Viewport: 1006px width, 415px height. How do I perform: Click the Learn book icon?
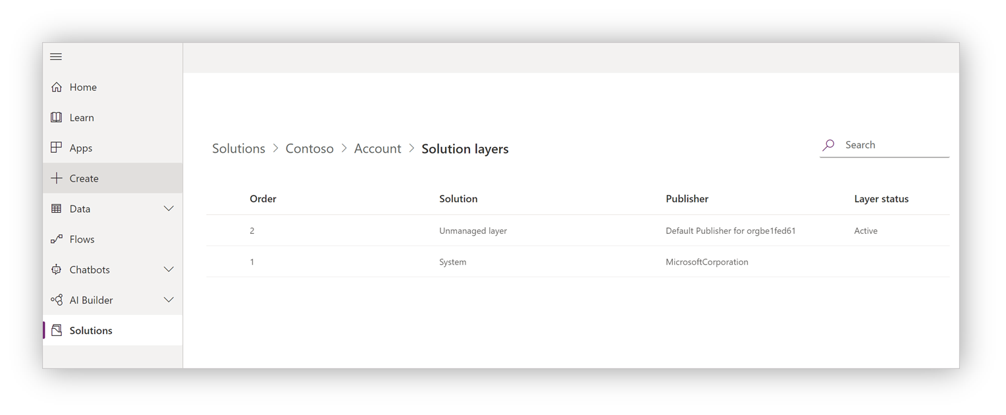point(57,117)
